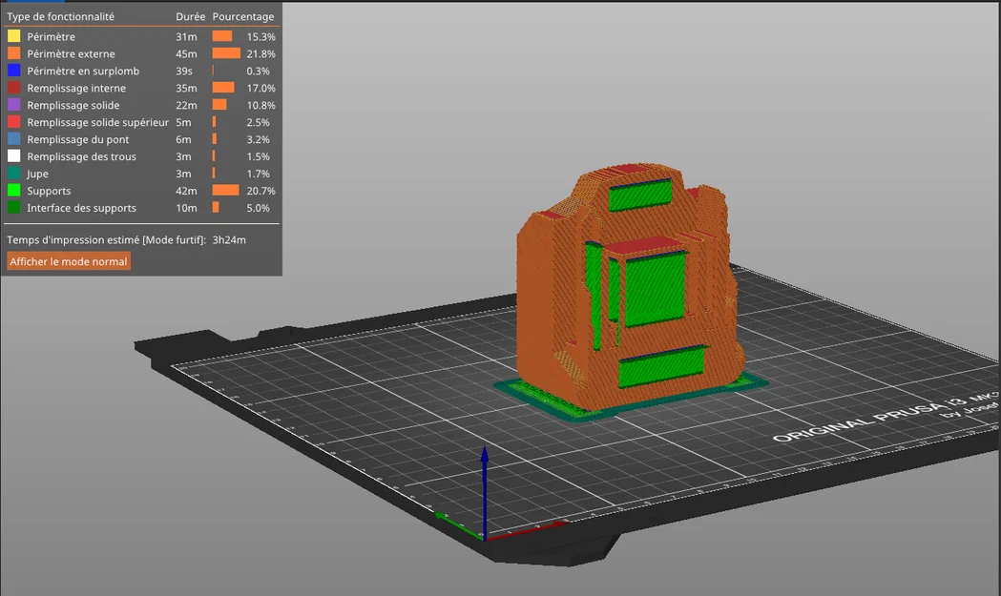Image resolution: width=1001 pixels, height=596 pixels.
Task: Click the 'Pourcentage' column header
Action: point(243,16)
